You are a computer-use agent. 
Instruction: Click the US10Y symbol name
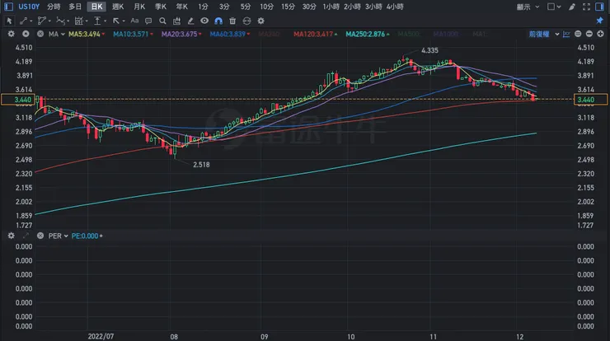click(29, 7)
